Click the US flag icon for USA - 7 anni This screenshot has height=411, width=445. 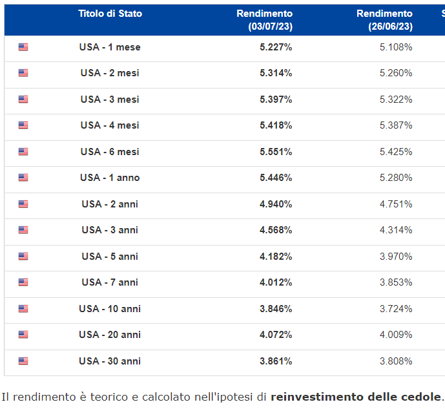point(23,282)
